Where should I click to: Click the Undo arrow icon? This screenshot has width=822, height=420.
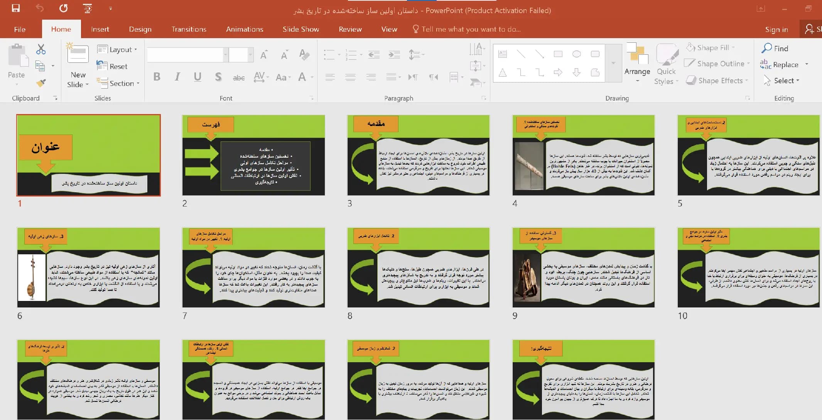39,8
